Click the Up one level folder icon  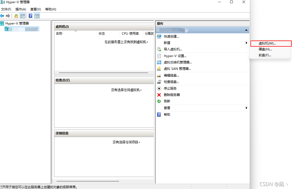point(17,16)
